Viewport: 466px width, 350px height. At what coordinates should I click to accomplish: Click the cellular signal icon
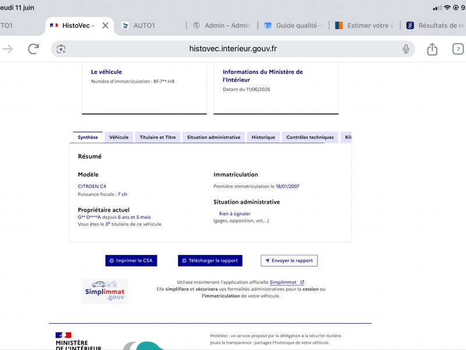pyautogui.click(x=437, y=8)
